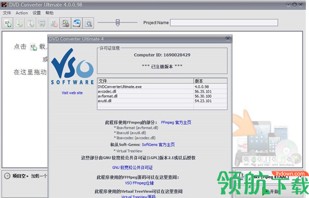The height and width of the screenshot is (198, 309).
Task: Follow the 'Visit web site' link
Action: point(72,93)
